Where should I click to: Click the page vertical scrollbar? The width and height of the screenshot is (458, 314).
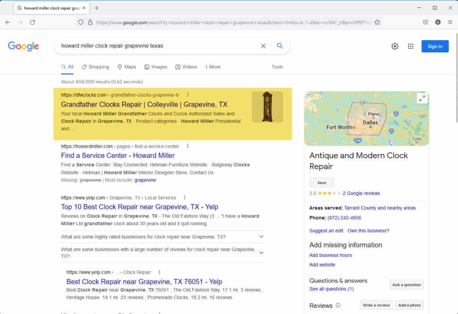pos(456,79)
